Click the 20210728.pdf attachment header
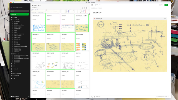178x100 pixels. pyautogui.click(x=130, y=19)
